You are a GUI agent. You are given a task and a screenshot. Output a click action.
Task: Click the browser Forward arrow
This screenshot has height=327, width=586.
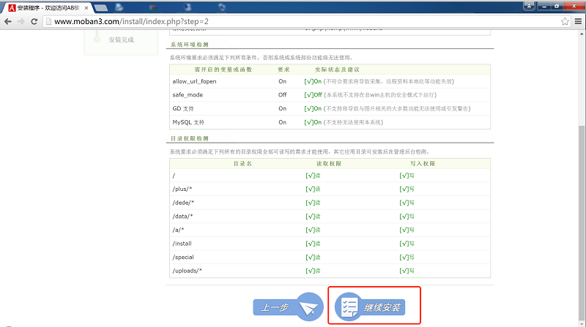22,21
